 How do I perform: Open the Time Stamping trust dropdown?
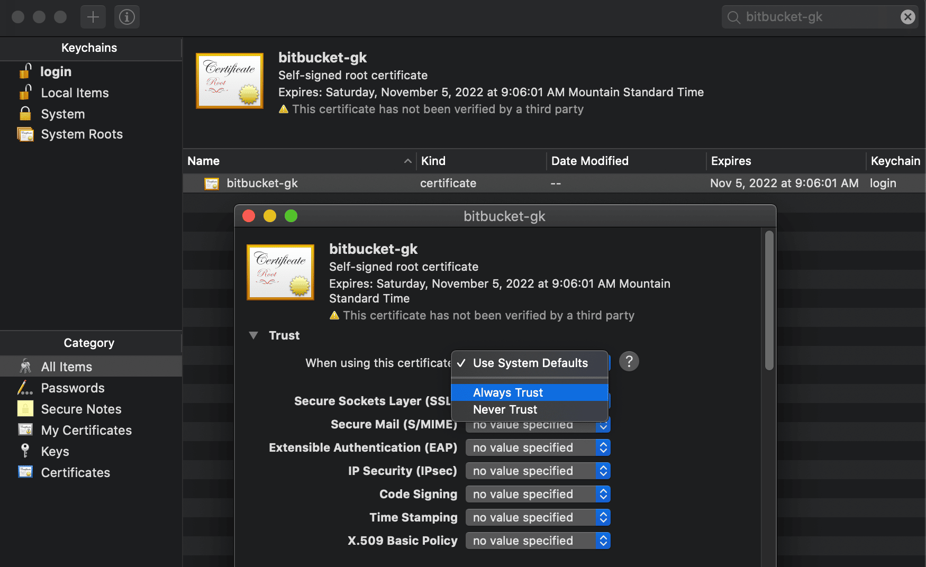pyautogui.click(x=538, y=517)
